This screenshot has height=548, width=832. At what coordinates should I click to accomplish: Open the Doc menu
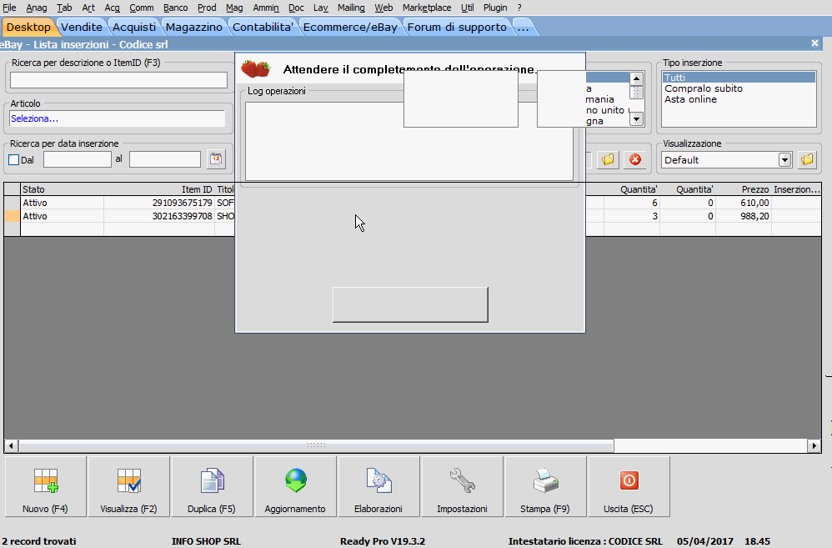coord(296,8)
